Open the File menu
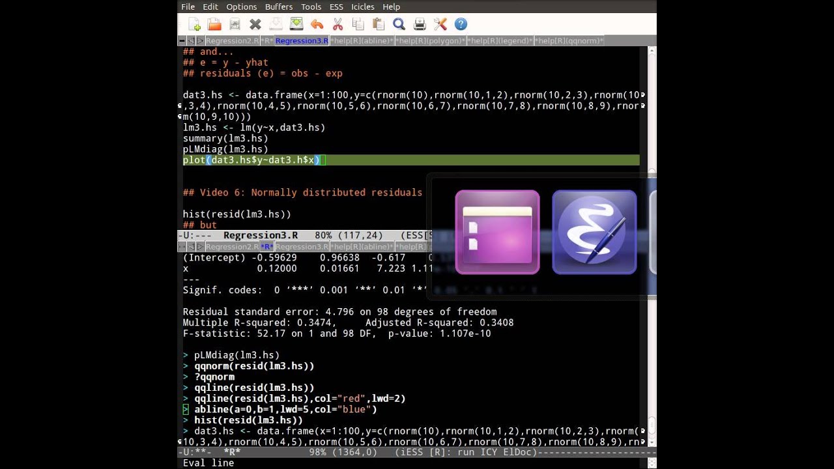Screen dimensions: 834x469 (x=188, y=7)
